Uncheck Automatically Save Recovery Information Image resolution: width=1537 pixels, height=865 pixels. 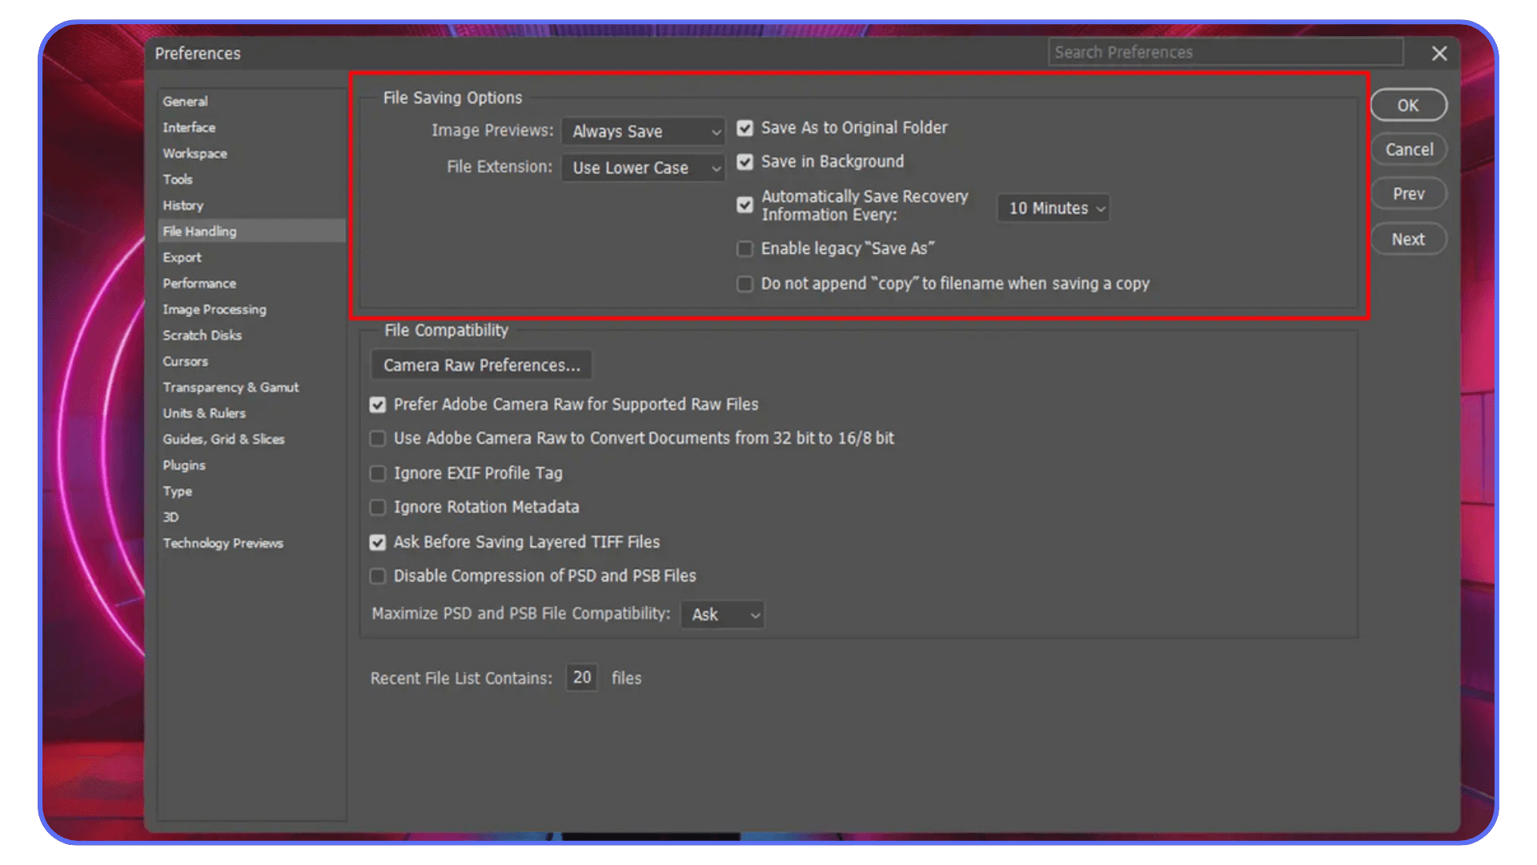pos(744,205)
